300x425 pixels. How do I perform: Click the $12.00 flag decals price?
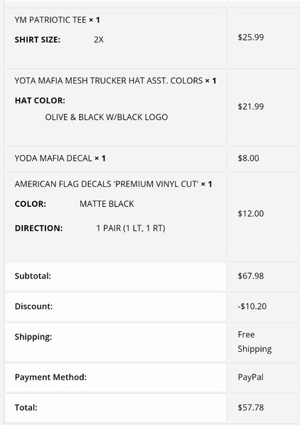[251, 214]
